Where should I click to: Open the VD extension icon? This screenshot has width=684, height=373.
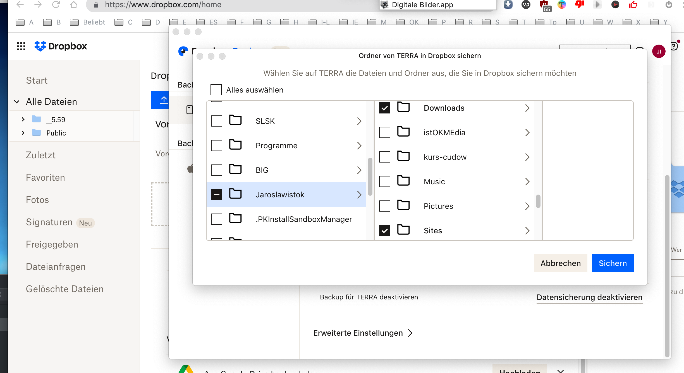(526, 4)
